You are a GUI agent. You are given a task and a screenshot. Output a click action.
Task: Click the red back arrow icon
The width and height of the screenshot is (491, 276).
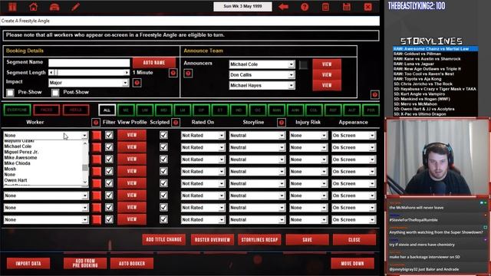point(283,7)
